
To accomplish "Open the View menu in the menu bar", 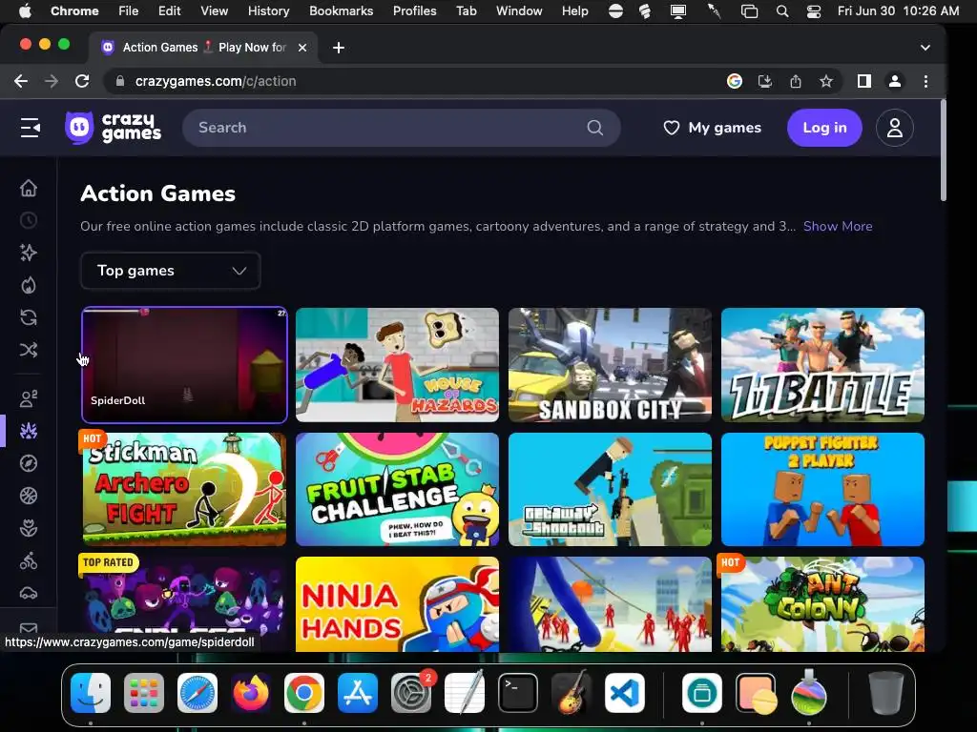I will point(214,10).
